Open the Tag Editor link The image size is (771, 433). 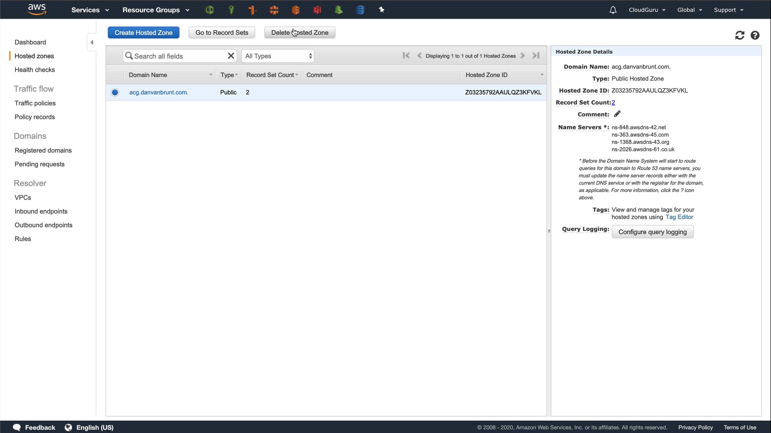coord(679,217)
